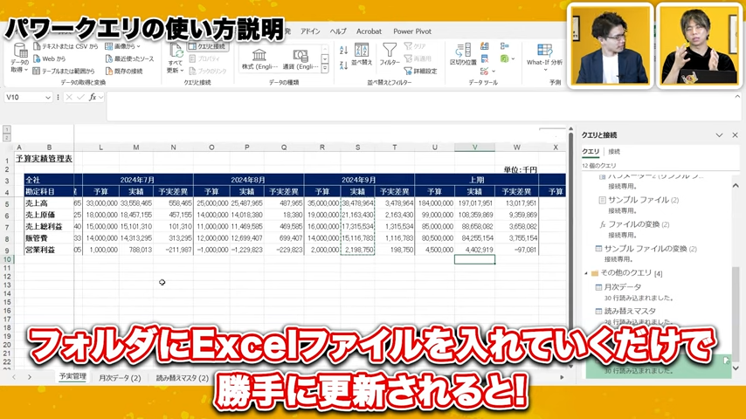The height and width of the screenshot is (419, 746).
Task: Click the Flash Fill icon in データ ツール
Action: (x=484, y=46)
